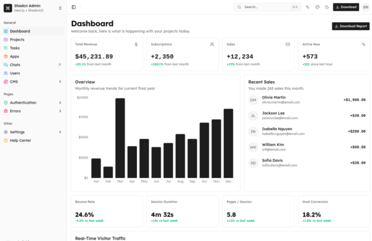Click the Search input field
The image size is (372, 241).
pyautogui.click(x=267, y=7)
